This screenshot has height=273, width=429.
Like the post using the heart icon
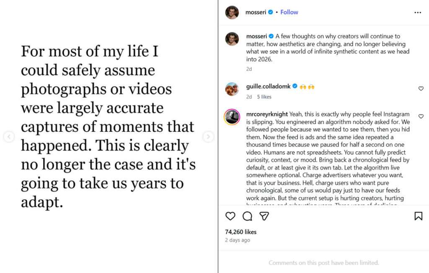tap(230, 216)
